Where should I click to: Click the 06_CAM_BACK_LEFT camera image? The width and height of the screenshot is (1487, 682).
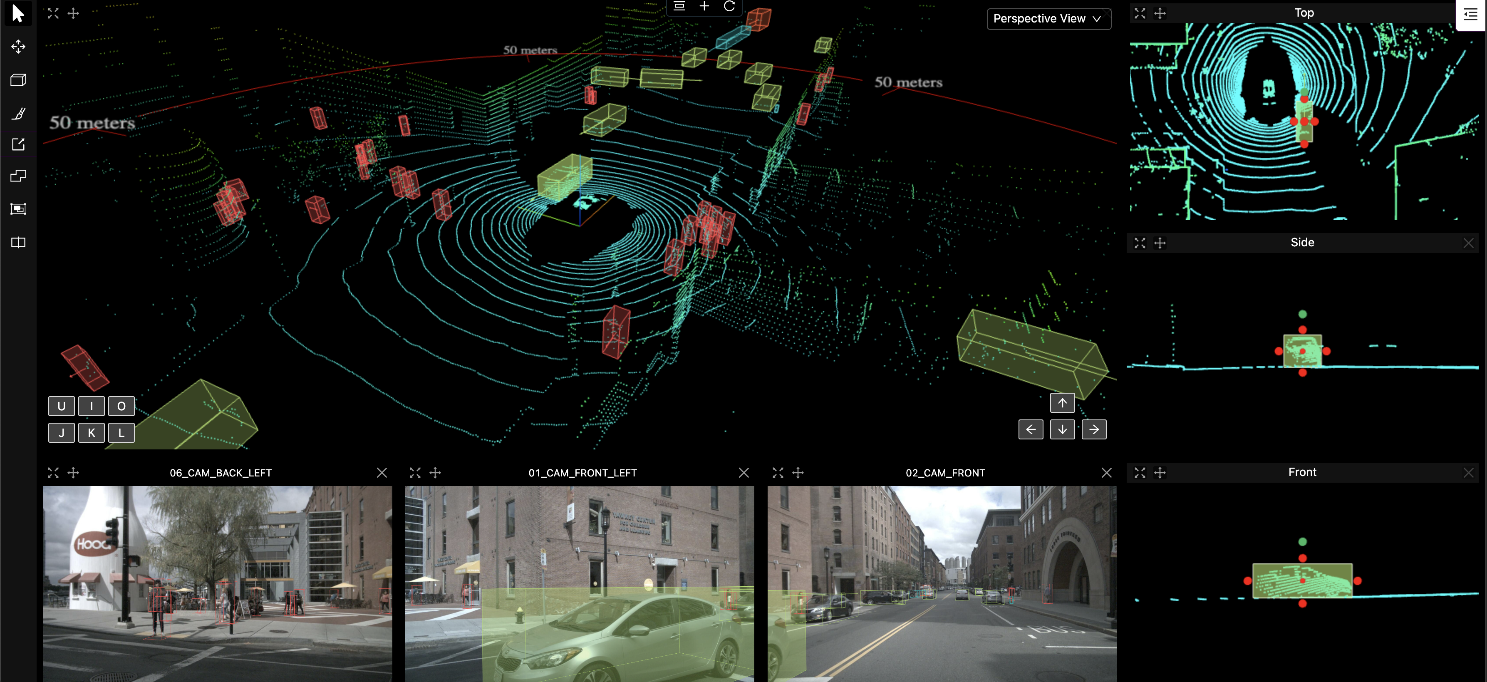point(217,584)
